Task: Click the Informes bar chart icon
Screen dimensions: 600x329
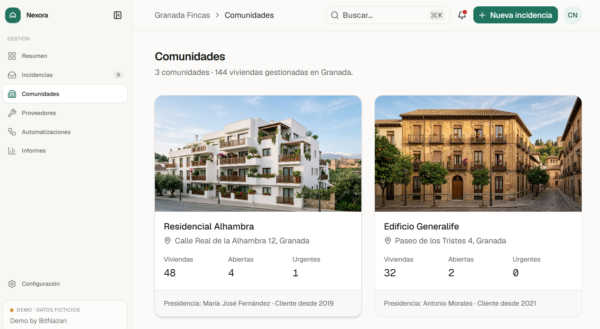Action: pos(12,151)
